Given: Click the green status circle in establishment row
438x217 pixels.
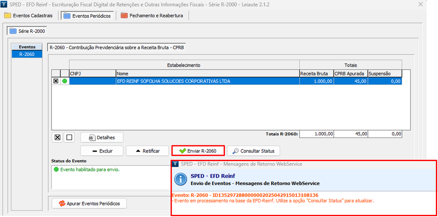Looking at the screenshot, I should (x=65, y=81).
